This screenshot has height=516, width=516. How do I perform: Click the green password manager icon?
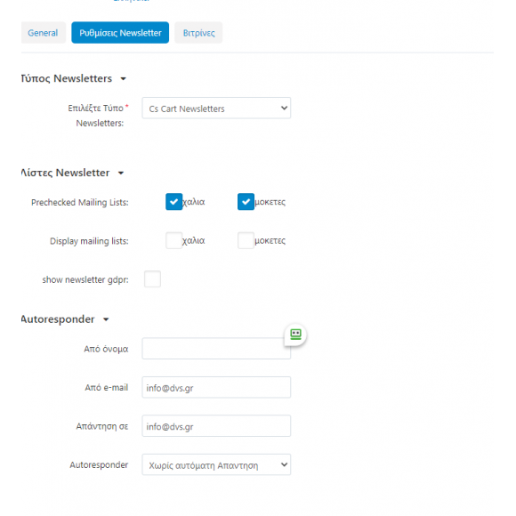[295, 335]
